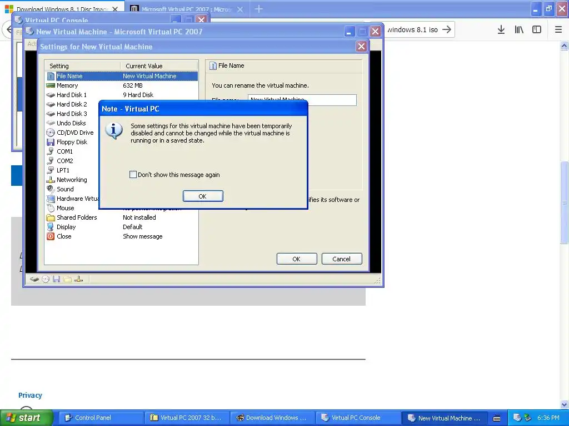Toggle the browser sidebar icon
The width and height of the screenshot is (569, 426).
537,29
